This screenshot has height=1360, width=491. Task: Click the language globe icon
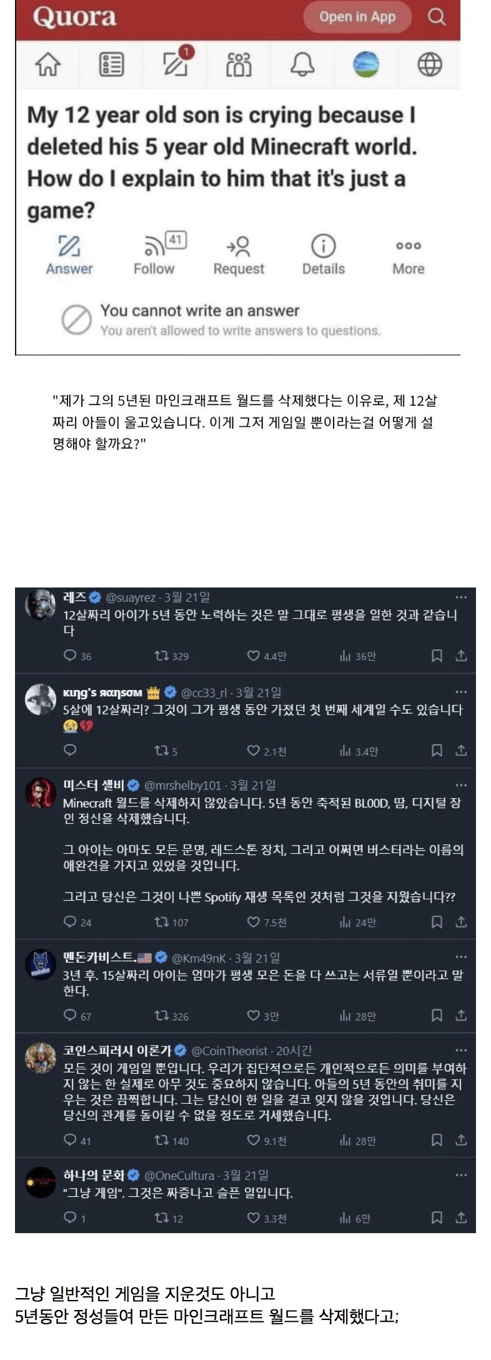429,64
